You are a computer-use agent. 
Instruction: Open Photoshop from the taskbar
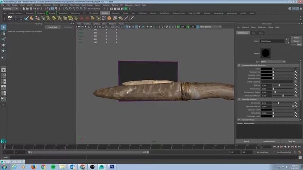[112, 167]
